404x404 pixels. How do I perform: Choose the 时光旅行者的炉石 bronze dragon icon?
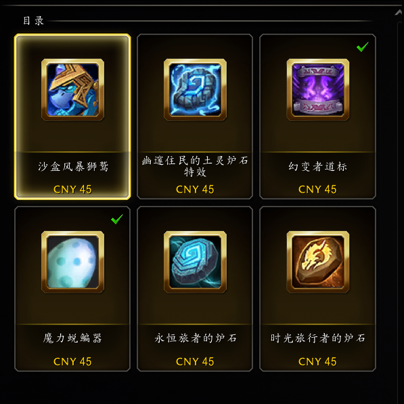pos(318,261)
